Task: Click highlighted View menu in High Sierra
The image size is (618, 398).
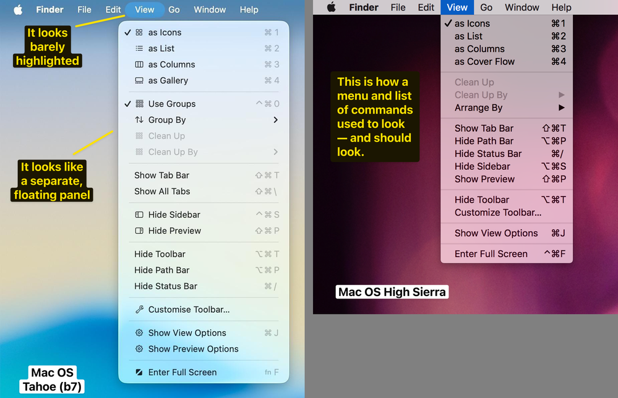Action: coord(457,7)
